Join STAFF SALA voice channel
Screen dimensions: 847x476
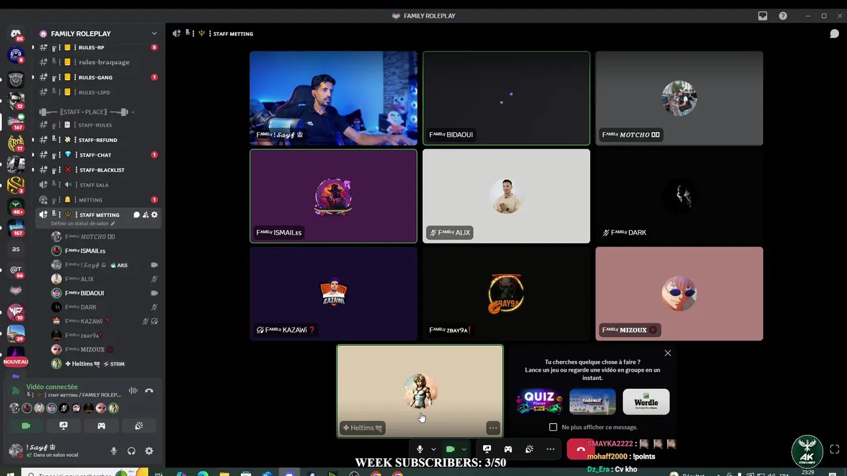(x=98, y=185)
